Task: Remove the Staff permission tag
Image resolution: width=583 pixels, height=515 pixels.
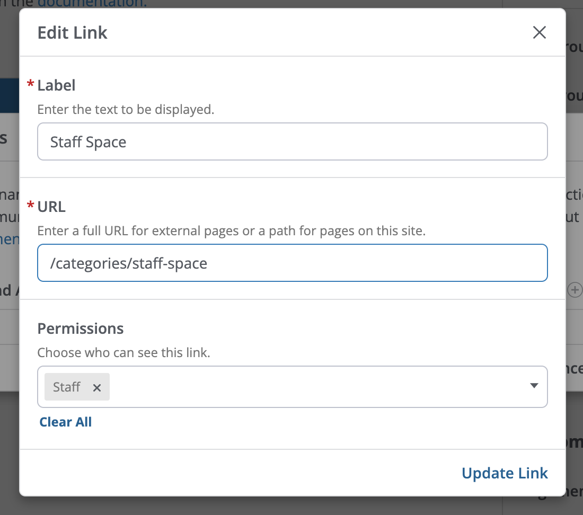Action: 97,387
